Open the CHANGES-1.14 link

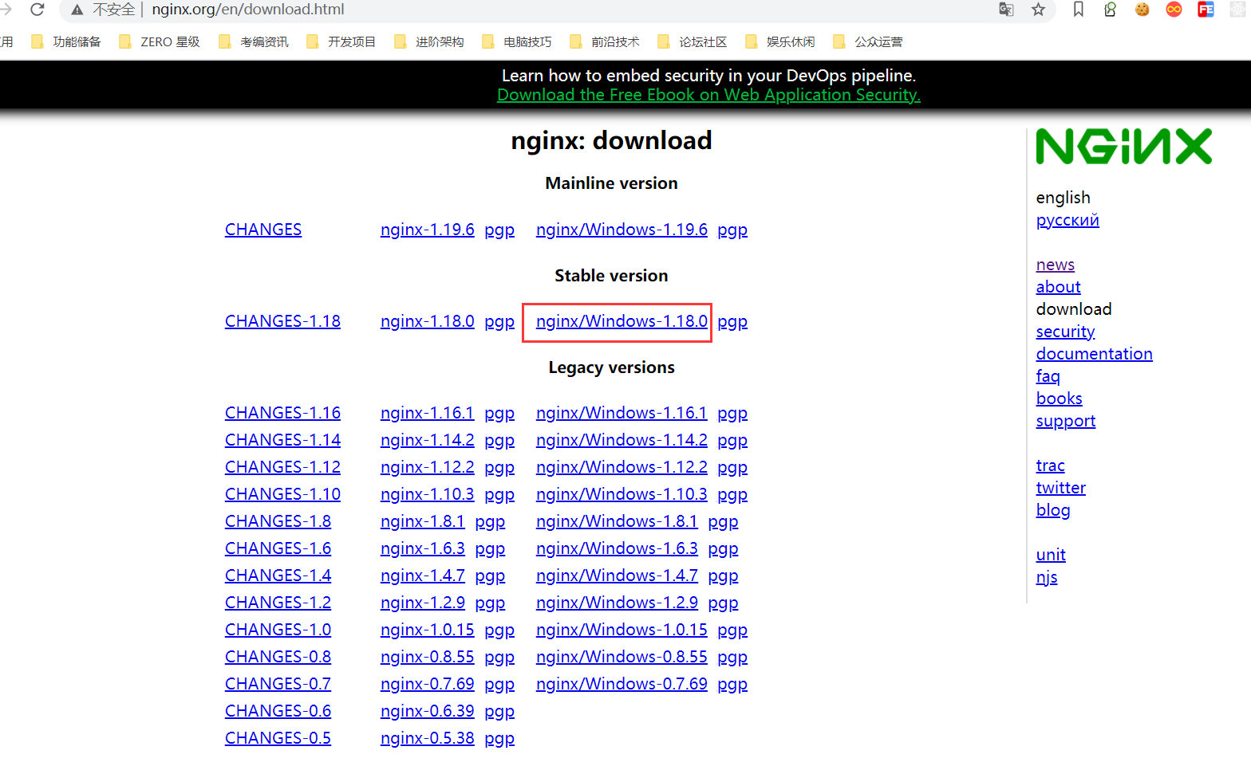(282, 440)
